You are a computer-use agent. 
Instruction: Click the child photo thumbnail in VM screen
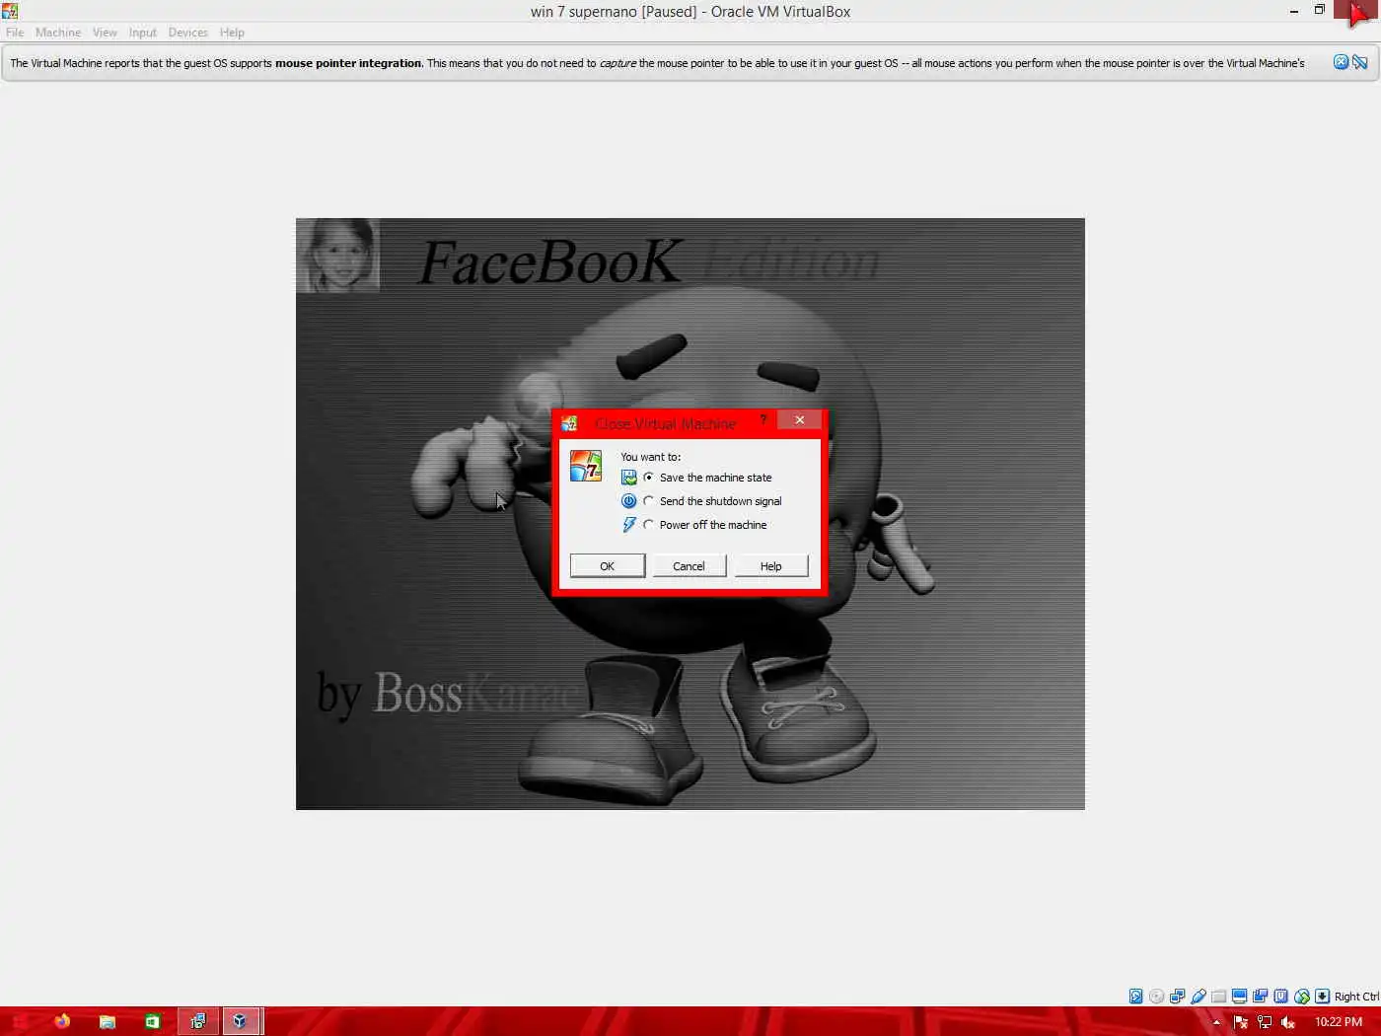tap(338, 256)
